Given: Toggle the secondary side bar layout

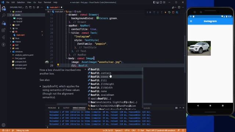Looking at the screenshot, I should click(161, 2).
